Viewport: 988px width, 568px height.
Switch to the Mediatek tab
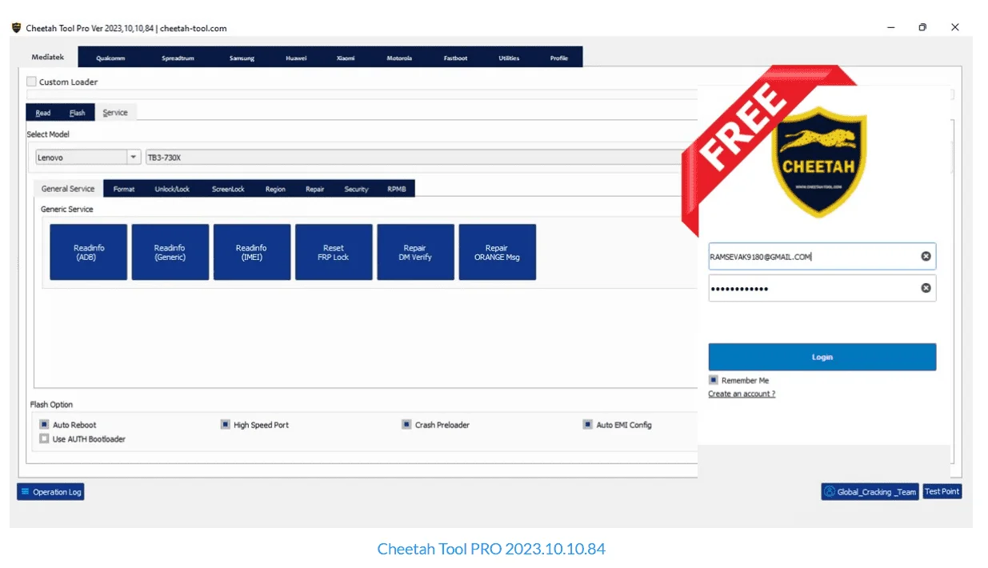point(48,57)
